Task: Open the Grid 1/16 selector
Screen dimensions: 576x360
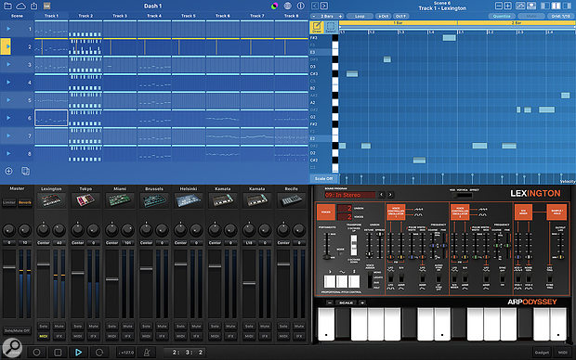Action: 560,16
